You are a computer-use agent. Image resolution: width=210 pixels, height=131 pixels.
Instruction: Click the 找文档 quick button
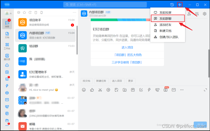click(87, 81)
